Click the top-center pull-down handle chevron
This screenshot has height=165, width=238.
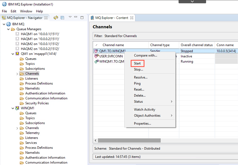[192, 2]
